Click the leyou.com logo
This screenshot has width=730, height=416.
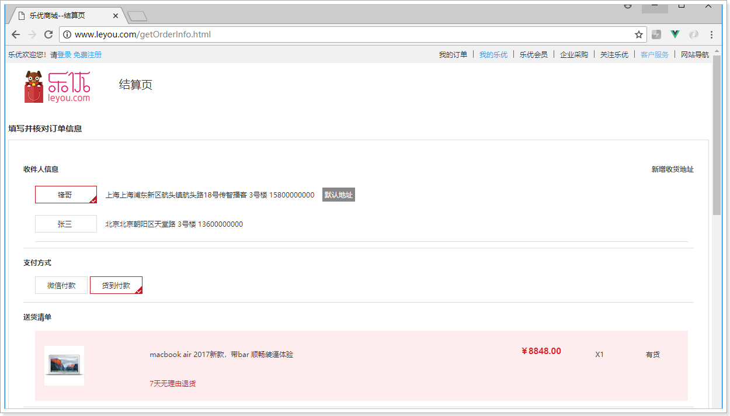(x=57, y=86)
